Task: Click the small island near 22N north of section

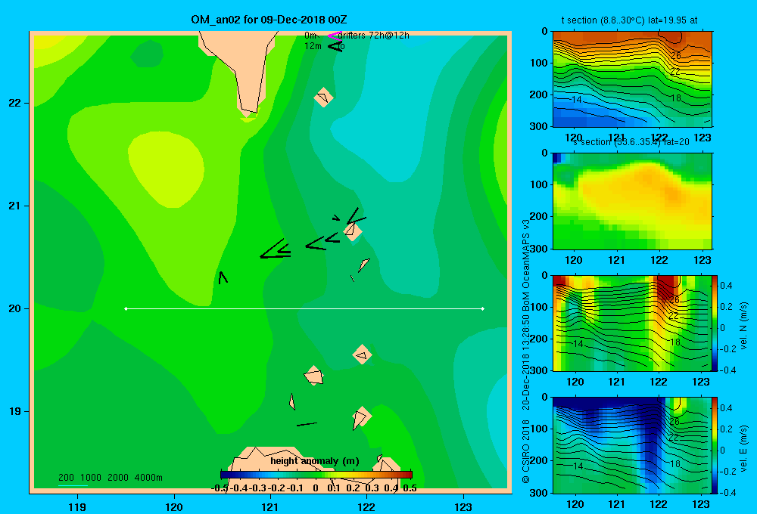Action: (323, 98)
